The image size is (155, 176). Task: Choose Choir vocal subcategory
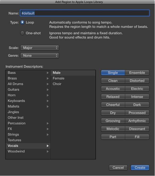pos(73,84)
